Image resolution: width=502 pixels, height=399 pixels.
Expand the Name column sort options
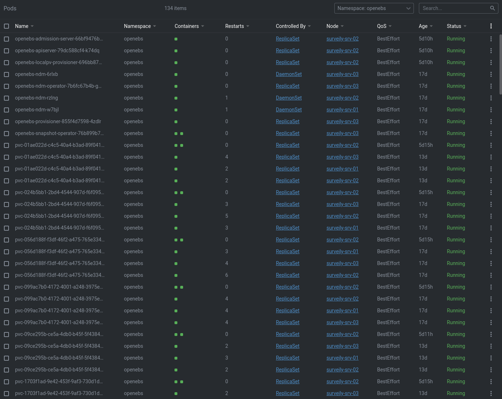click(x=32, y=26)
